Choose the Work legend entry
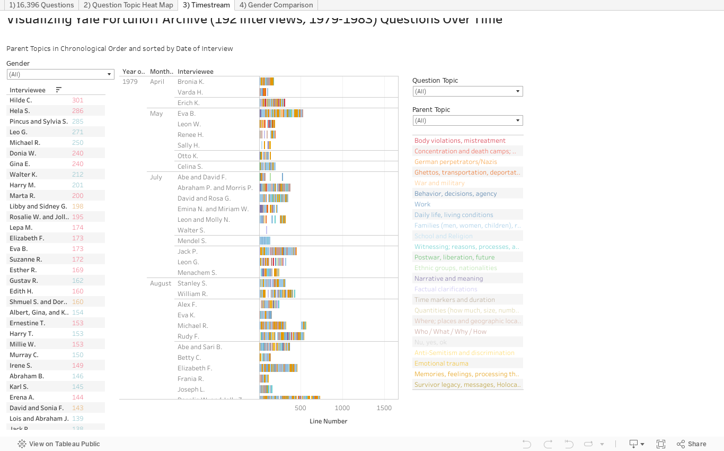Image resolution: width=724 pixels, height=451 pixels. point(467,204)
